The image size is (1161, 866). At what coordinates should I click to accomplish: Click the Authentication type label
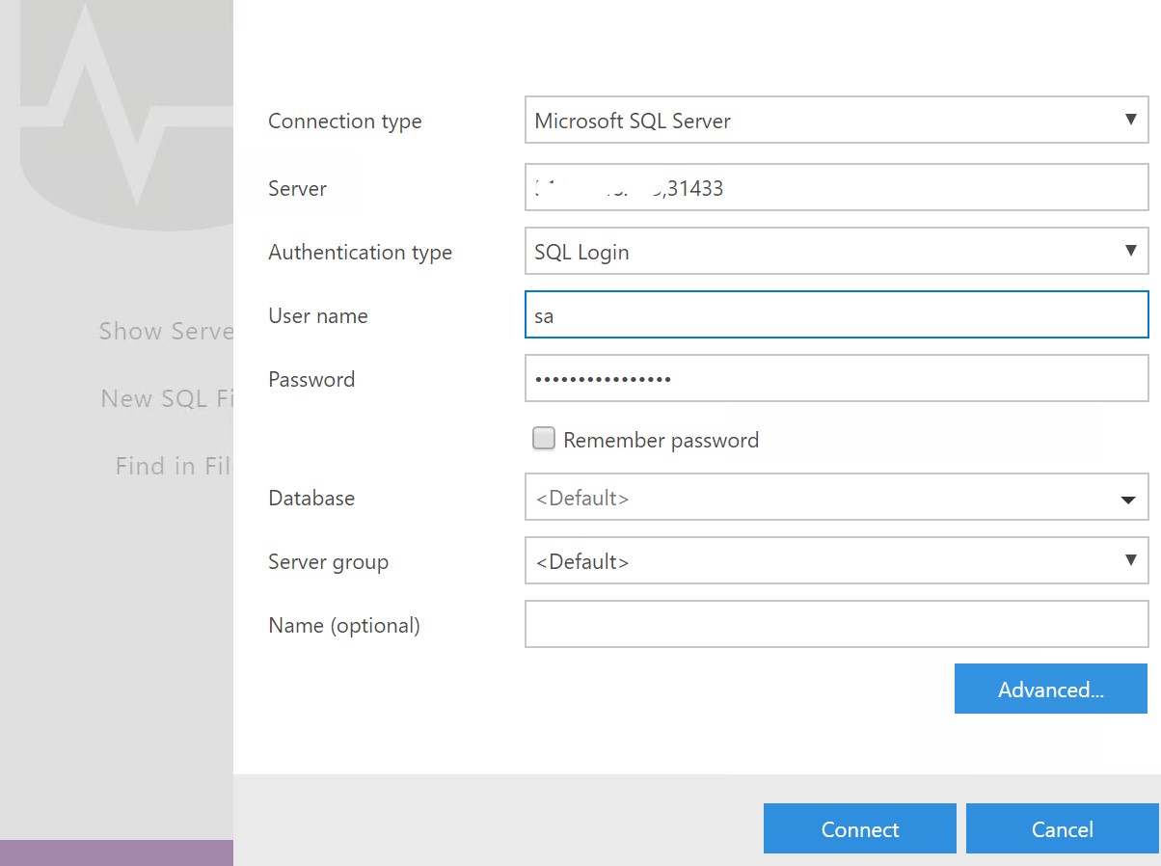360,253
